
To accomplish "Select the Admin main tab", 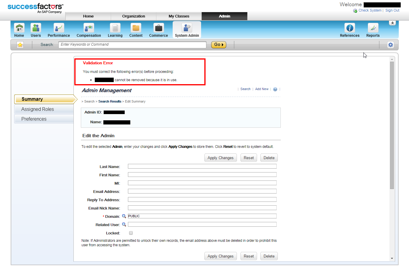I will (x=224, y=16).
